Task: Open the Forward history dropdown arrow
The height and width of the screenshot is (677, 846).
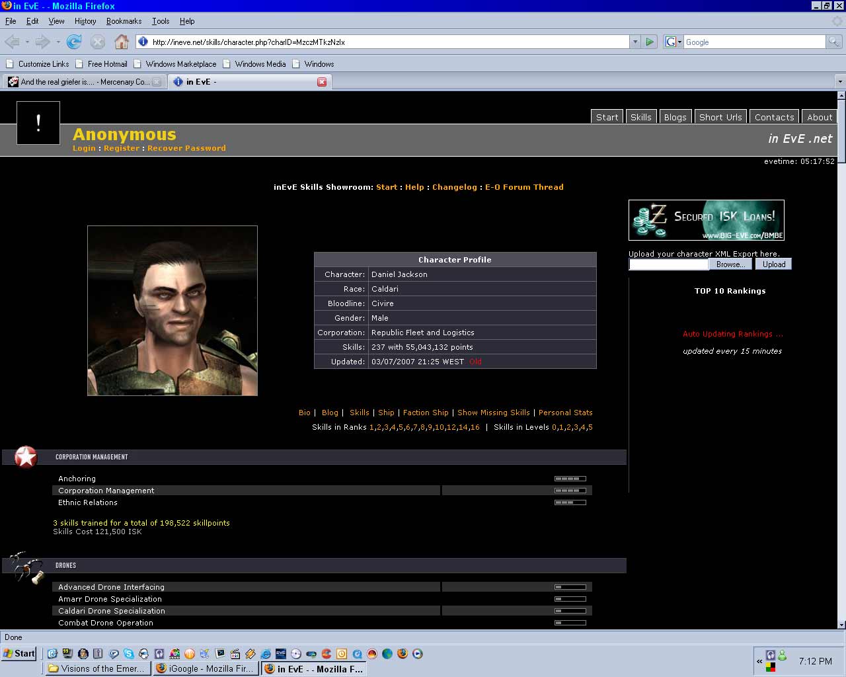Action: point(58,42)
